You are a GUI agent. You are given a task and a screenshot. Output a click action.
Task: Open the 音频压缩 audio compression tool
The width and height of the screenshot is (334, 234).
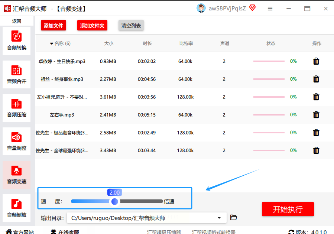(17, 108)
